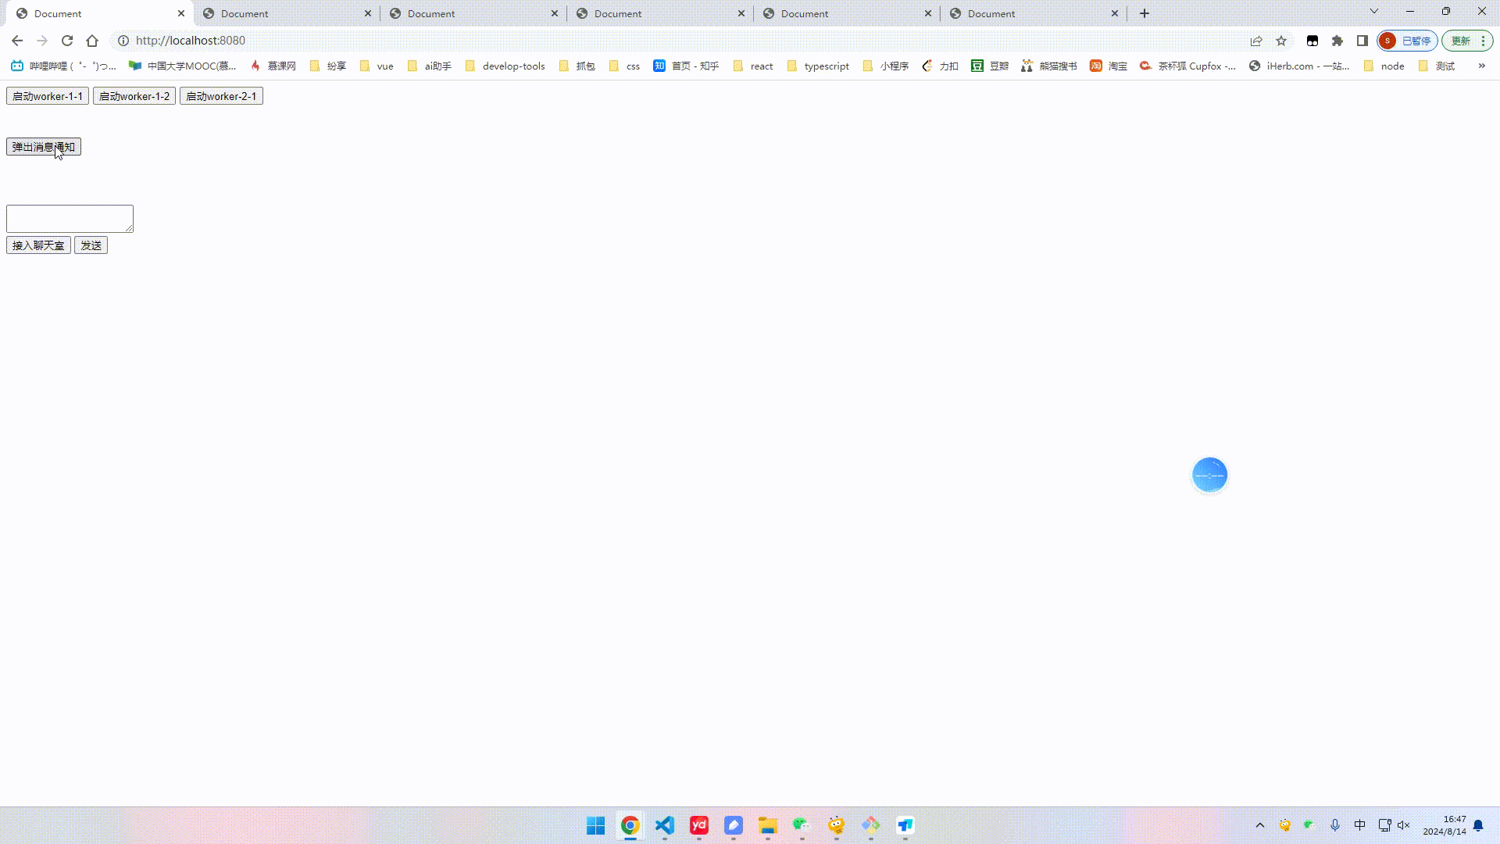Reload the current page
This screenshot has height=844, width=1500.
[x=67, y=40]
